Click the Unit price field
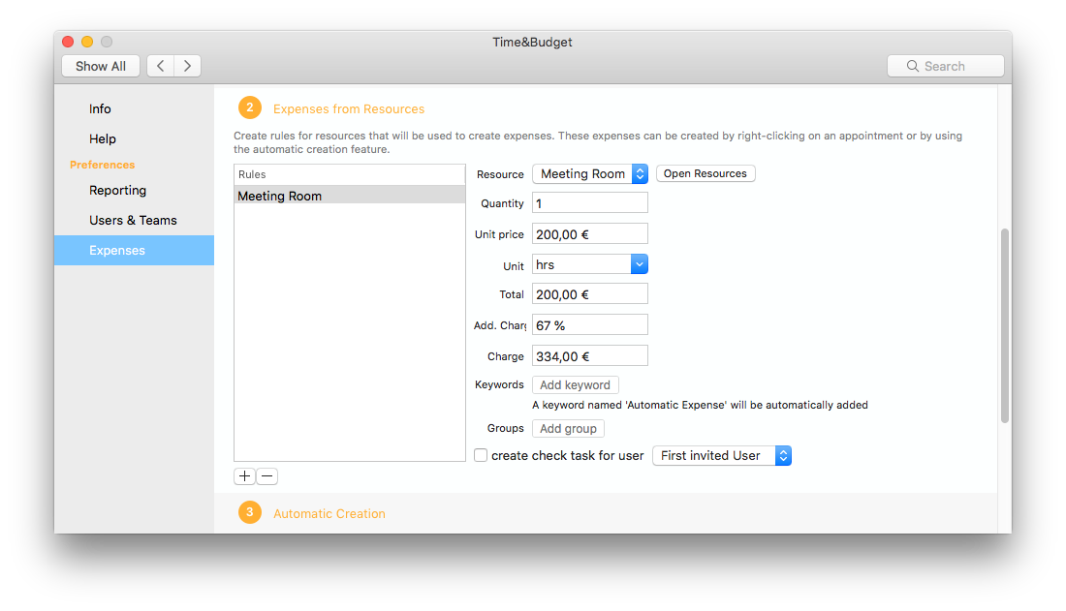Viewport: 1066px width, 611px height. 590,233
